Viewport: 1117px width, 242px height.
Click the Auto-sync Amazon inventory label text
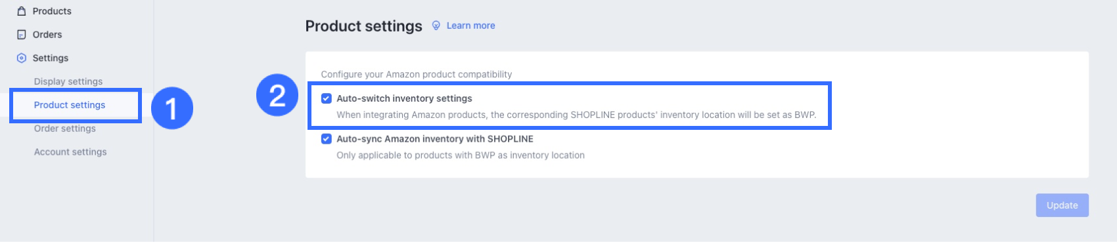(x=435, y=139)
